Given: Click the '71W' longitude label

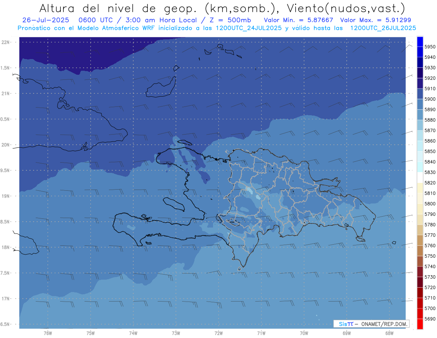Looking at the screenshot, I should tap(261, 333).
